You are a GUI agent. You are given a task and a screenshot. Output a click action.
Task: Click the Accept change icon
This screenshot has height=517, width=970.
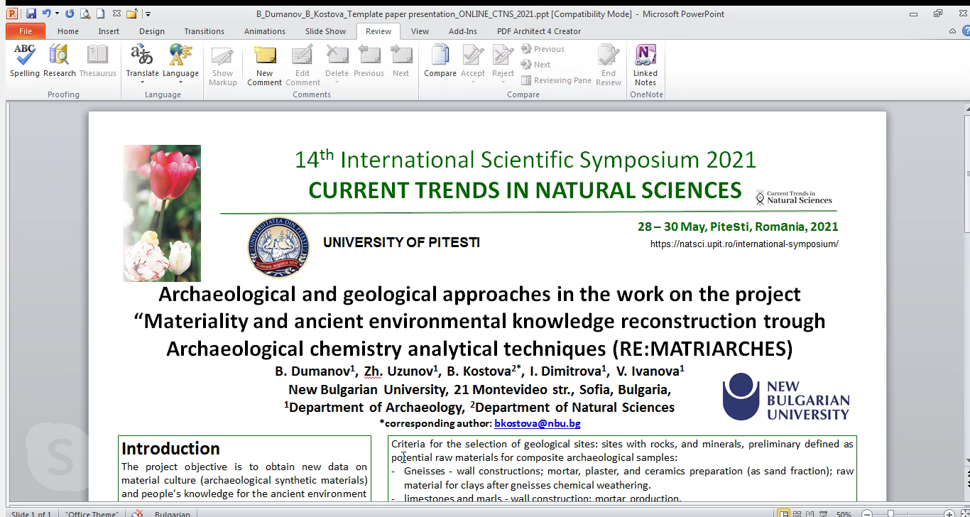point(473,55)
